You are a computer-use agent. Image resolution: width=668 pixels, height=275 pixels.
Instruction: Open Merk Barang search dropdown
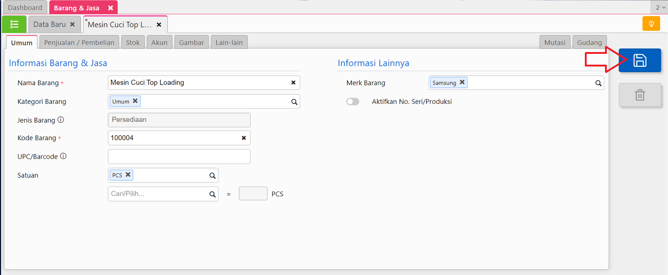598,83
